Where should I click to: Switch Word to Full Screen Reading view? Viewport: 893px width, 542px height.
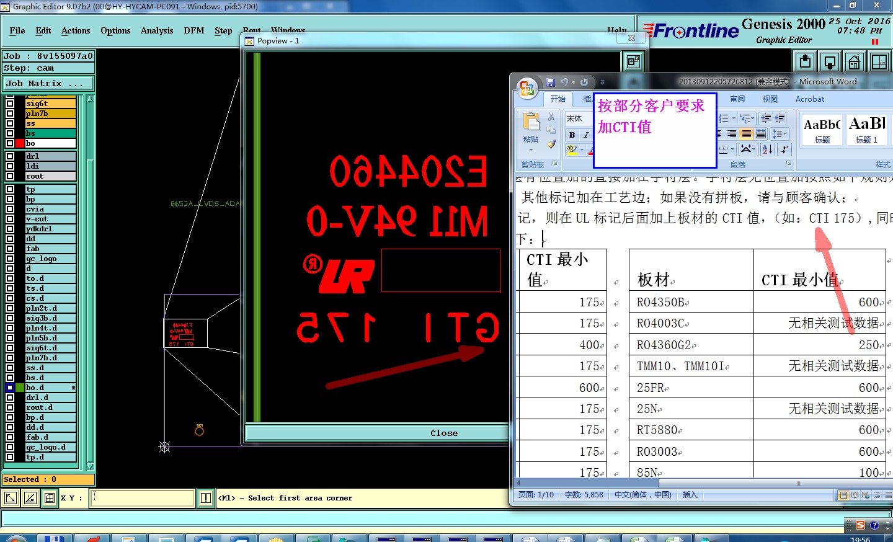(855, 495)
